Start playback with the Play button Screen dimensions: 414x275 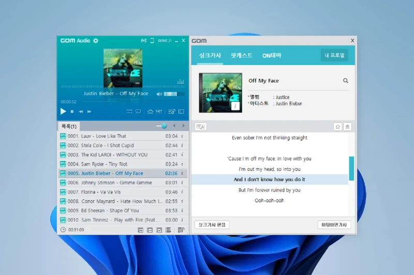tap(63, 111)
